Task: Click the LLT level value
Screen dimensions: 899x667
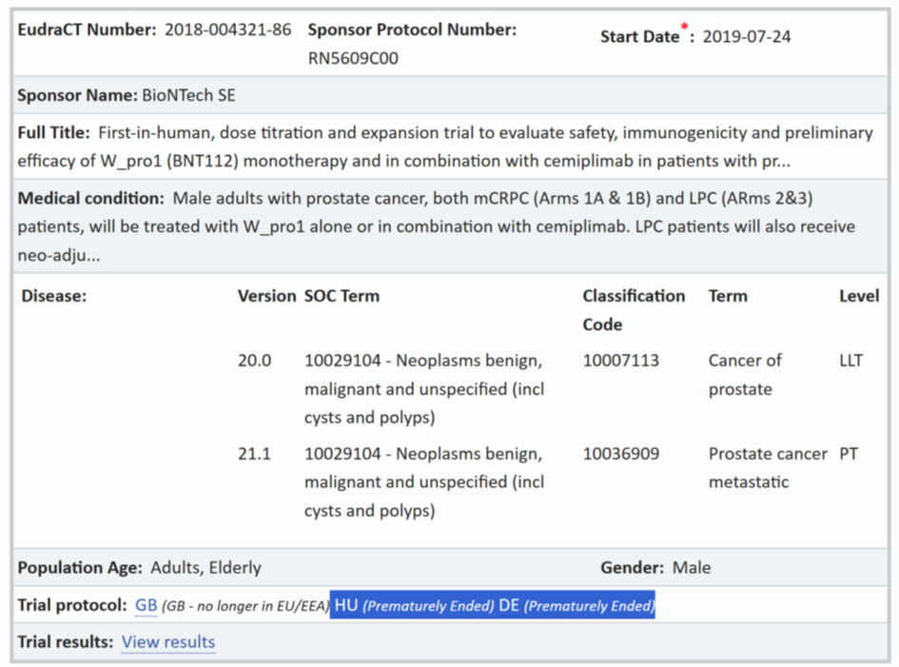Action: 850,361
